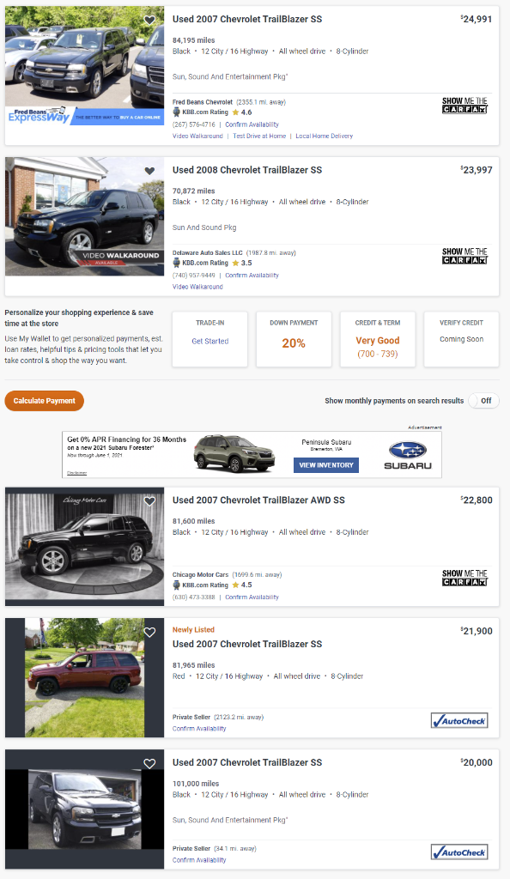Favorite the 2008 TrailBlazer SS via heart icon

pyautogui.click(x=149, y=171)
